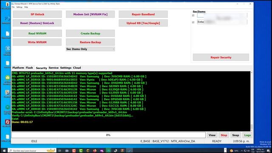
Task: Click the taskbar search box
Action: coord(32,150)
